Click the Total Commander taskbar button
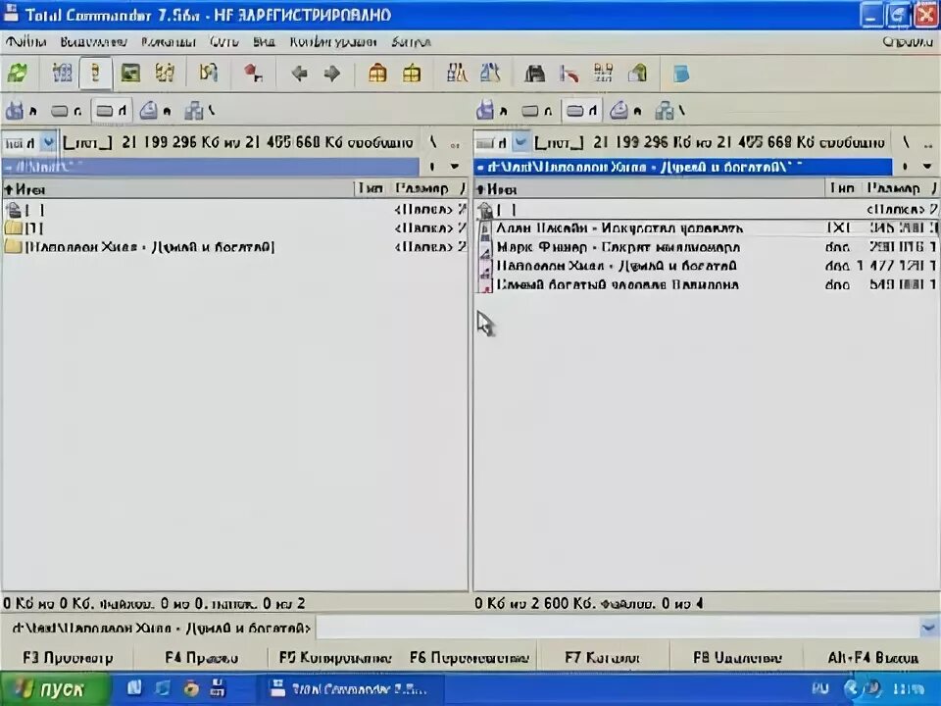Image resolution: width=941 pixels, height=706 pixels. tap(351, 689)
